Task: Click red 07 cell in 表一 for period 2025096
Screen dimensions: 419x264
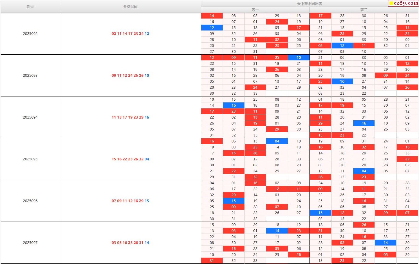Action: pos(277,207)
